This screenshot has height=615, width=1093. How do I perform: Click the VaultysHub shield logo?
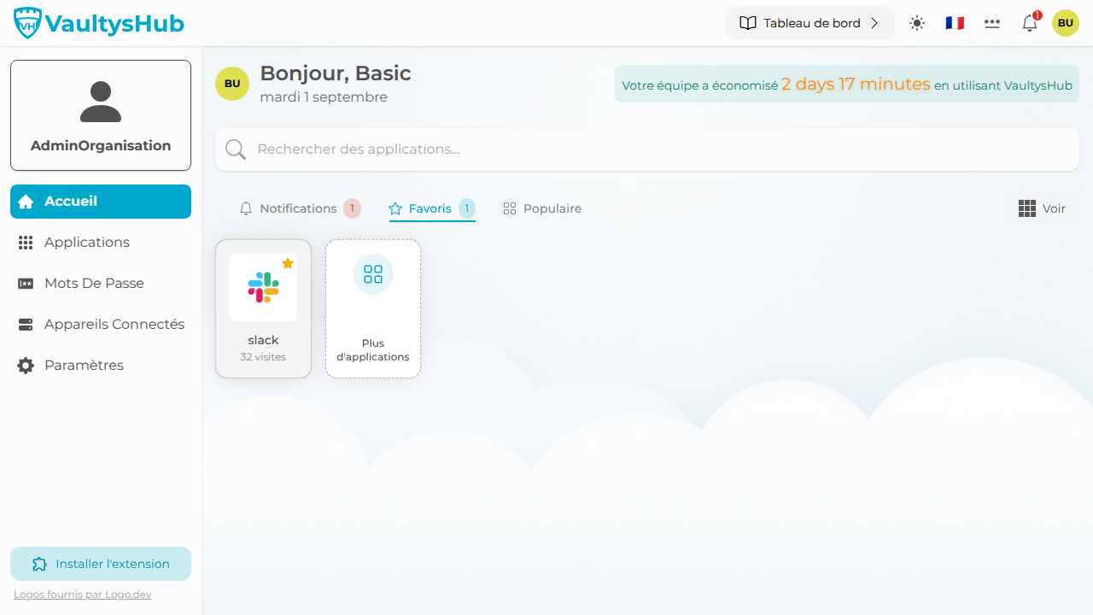click(x=28, y=23)
